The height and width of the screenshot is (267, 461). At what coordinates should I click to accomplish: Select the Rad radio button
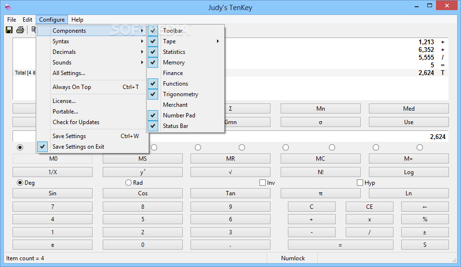pos(128,183)
